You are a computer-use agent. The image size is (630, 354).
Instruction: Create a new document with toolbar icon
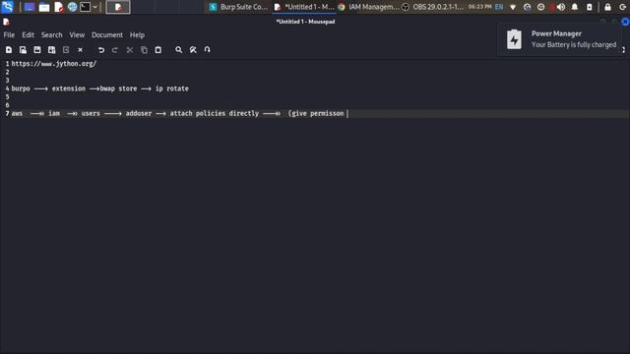click(9, 50)
